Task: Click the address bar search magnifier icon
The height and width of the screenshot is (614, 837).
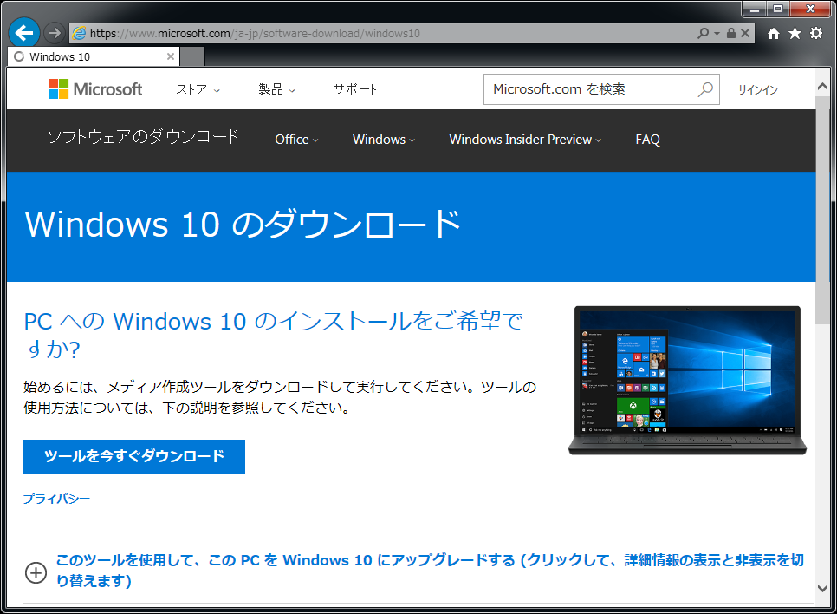Action: pyautogui.click(x=704, y=33)
